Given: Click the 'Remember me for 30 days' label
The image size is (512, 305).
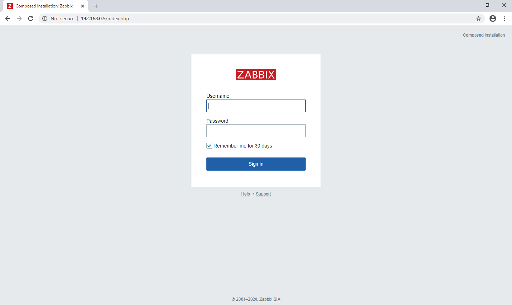Looking at the screenshot, I should 243,146.
